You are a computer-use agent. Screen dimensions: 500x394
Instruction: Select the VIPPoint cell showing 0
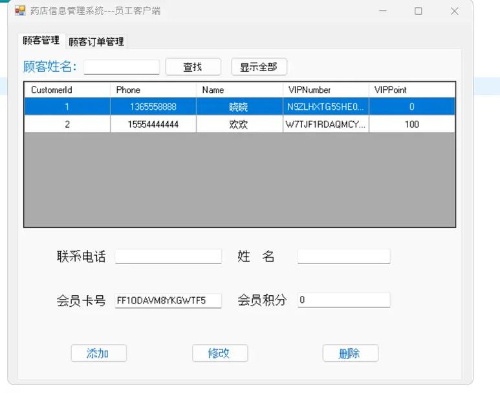[411, 107]
